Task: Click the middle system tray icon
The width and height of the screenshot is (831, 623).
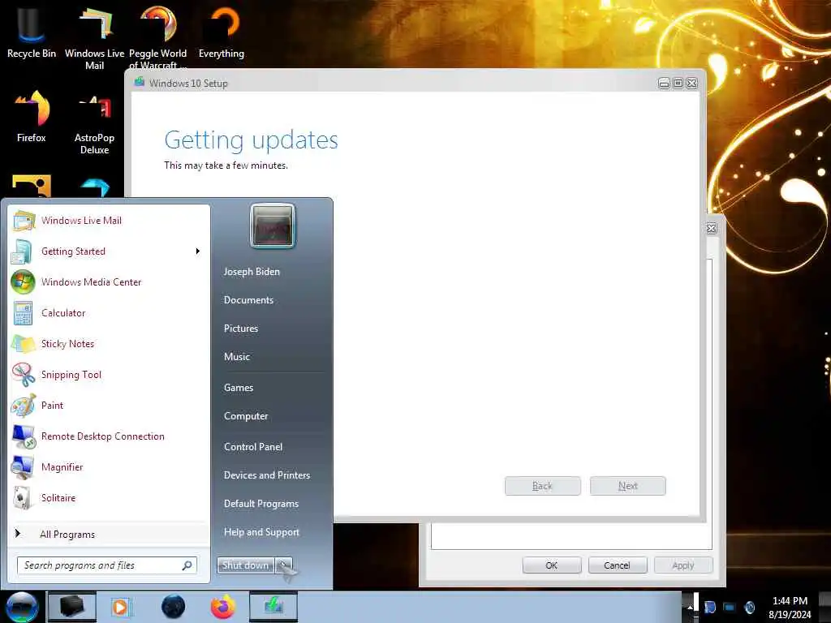Action: click(730, 607)
